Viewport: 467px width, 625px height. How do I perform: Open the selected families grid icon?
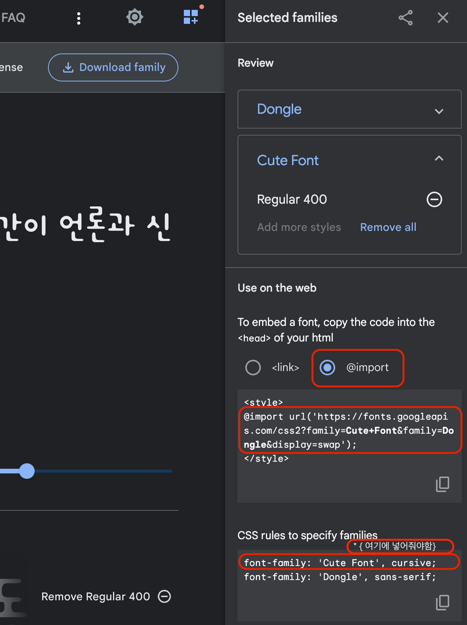click(191, 17)
